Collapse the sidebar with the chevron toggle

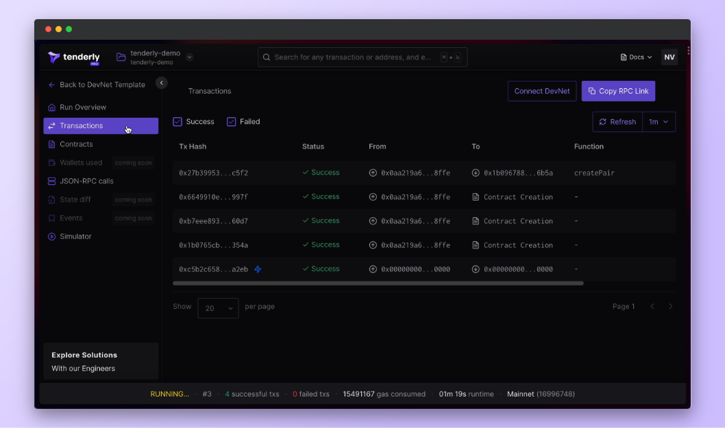point(162,83)
